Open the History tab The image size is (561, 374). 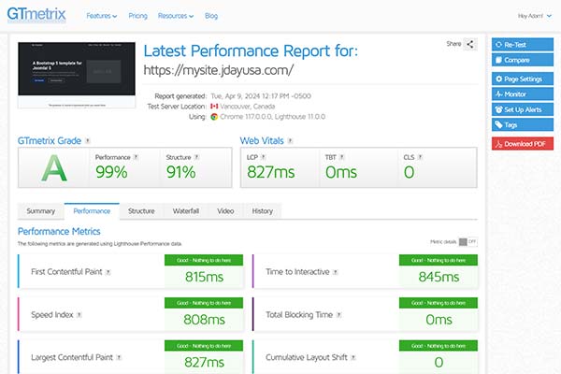(x=263, y=211)
